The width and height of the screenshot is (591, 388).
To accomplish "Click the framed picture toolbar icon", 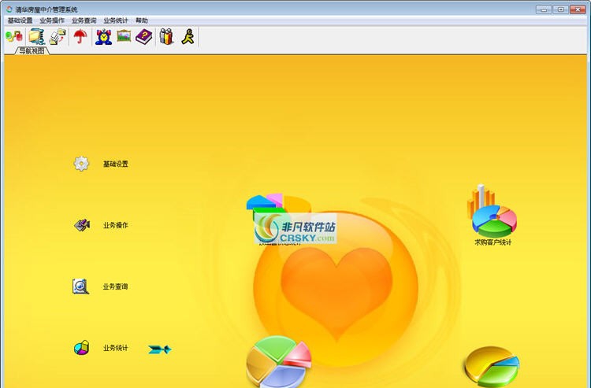I will [124, 35].
